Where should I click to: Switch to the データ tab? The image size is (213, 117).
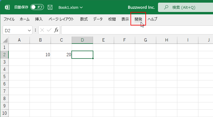click(x=98, y=19)
